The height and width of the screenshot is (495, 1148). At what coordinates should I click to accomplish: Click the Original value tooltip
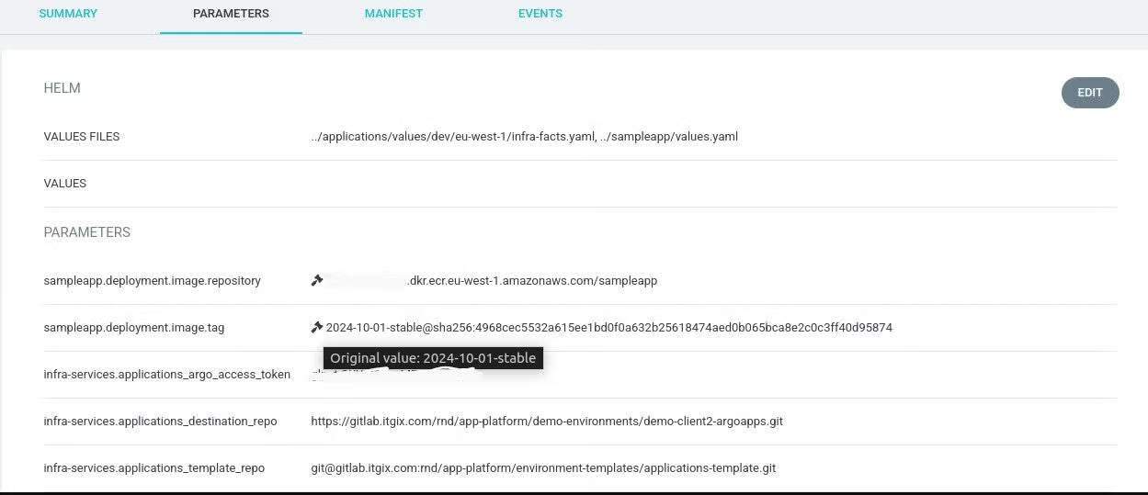point(433,358)
